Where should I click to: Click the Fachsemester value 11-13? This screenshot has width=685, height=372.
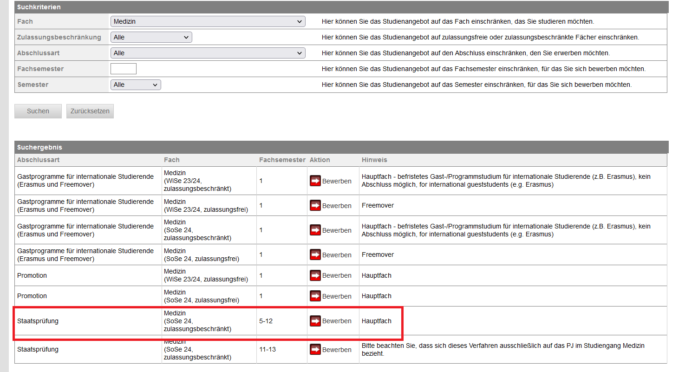[x=267, y=349]
